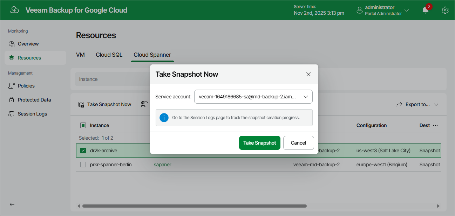
Task: Click the green Take Snapshot button
Action: [x=260, y=143]
